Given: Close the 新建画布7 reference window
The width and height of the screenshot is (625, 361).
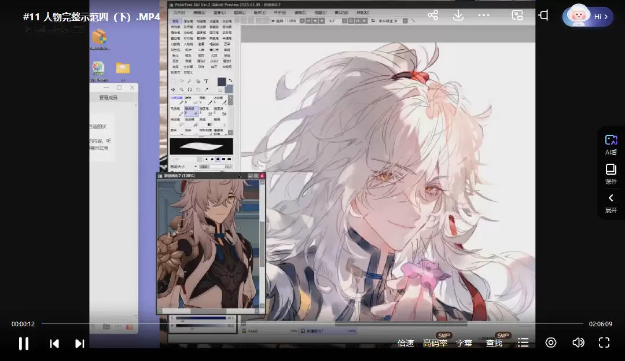Looking at the screenshot, I should coord(262,176).
